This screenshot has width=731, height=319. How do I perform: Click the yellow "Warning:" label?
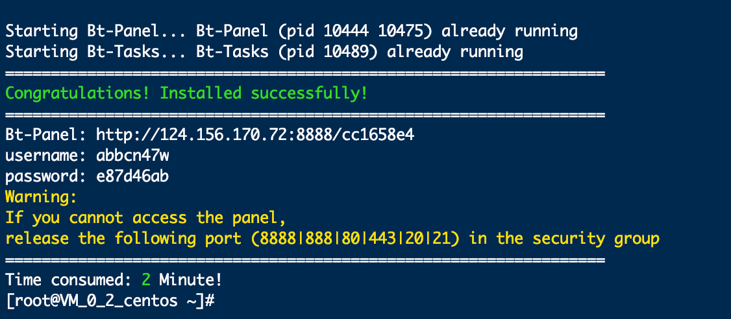click(41, 197)
